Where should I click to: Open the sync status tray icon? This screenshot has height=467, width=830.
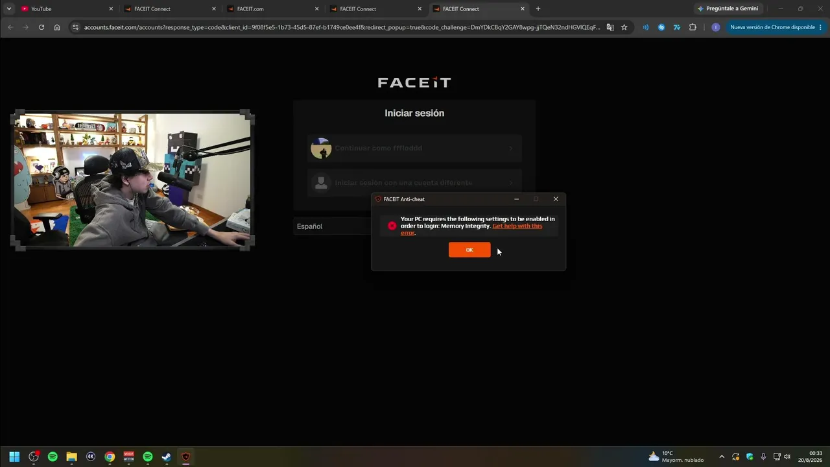point(736,457)
